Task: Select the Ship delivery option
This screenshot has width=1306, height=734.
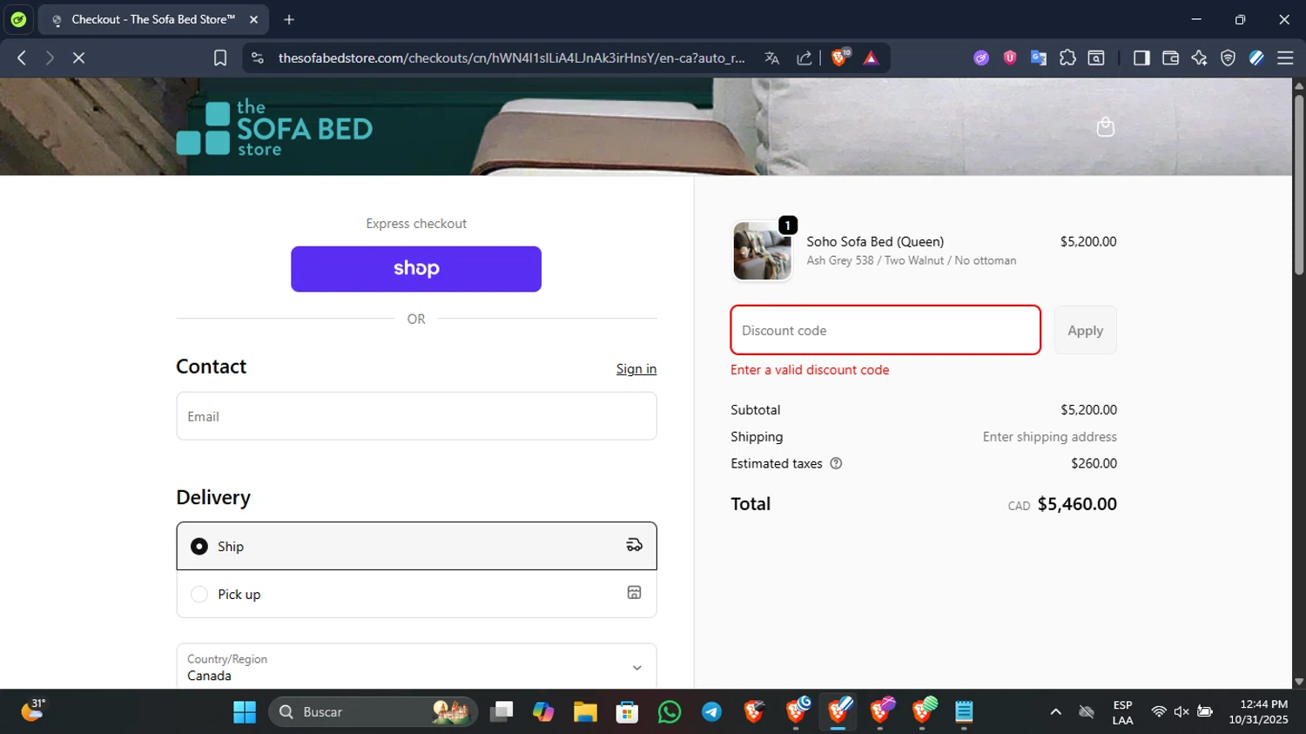Action: [x=416, y=546]
